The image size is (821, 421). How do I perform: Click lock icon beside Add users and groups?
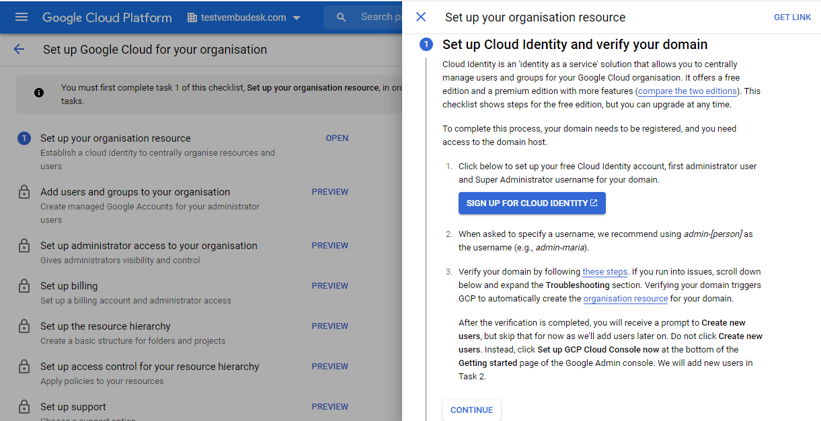click(24, 193)
